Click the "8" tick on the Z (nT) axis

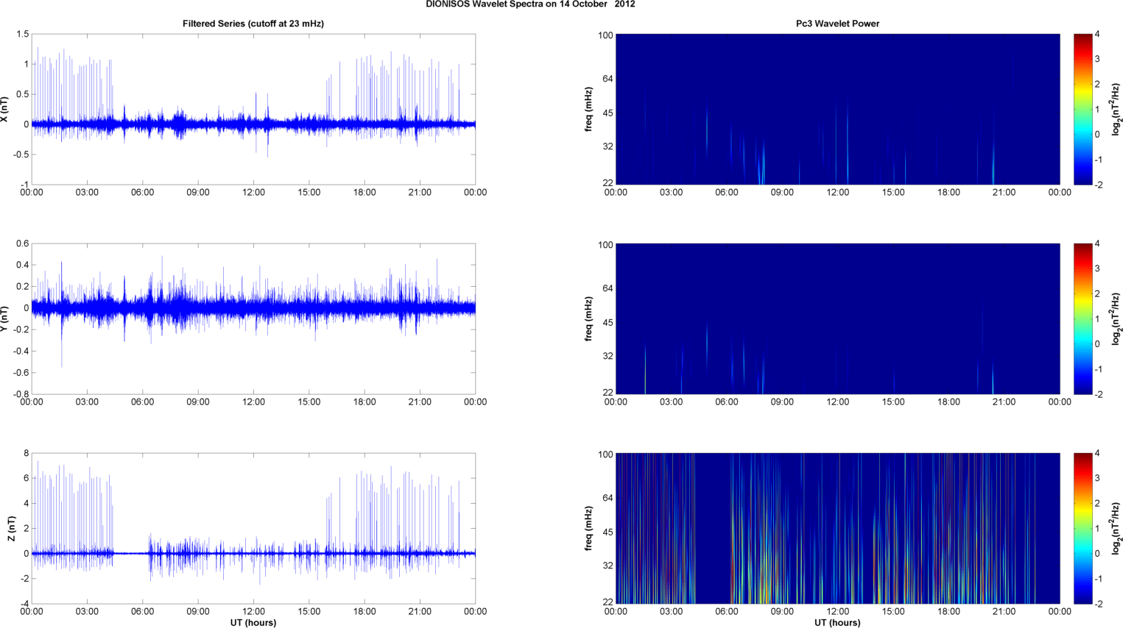pos(27,454)
